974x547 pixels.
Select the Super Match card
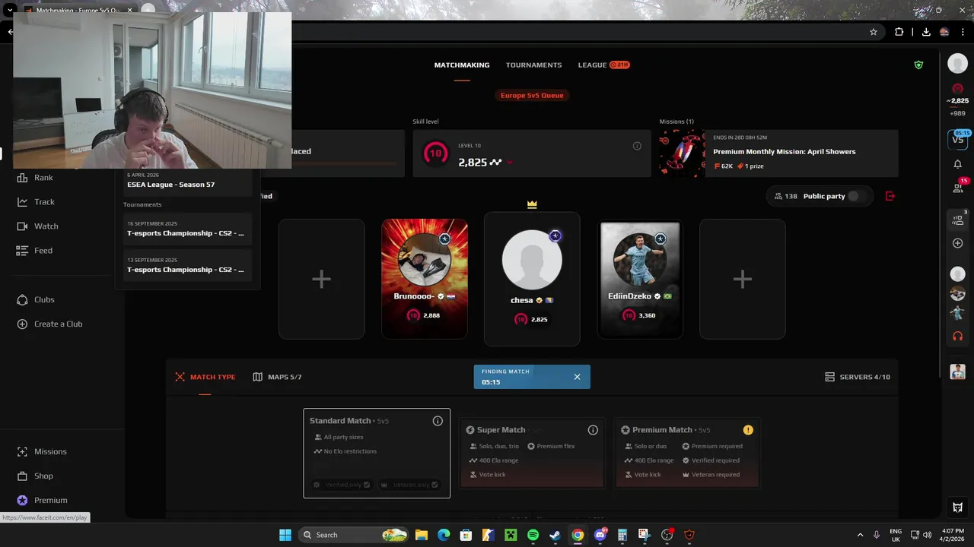532,453
